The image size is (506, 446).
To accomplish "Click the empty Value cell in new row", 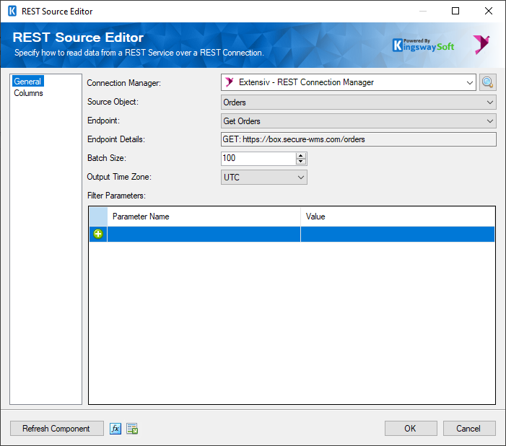I will (x=398, y=234).
